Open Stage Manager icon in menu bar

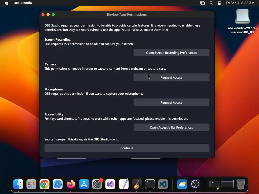pos(202,3)
